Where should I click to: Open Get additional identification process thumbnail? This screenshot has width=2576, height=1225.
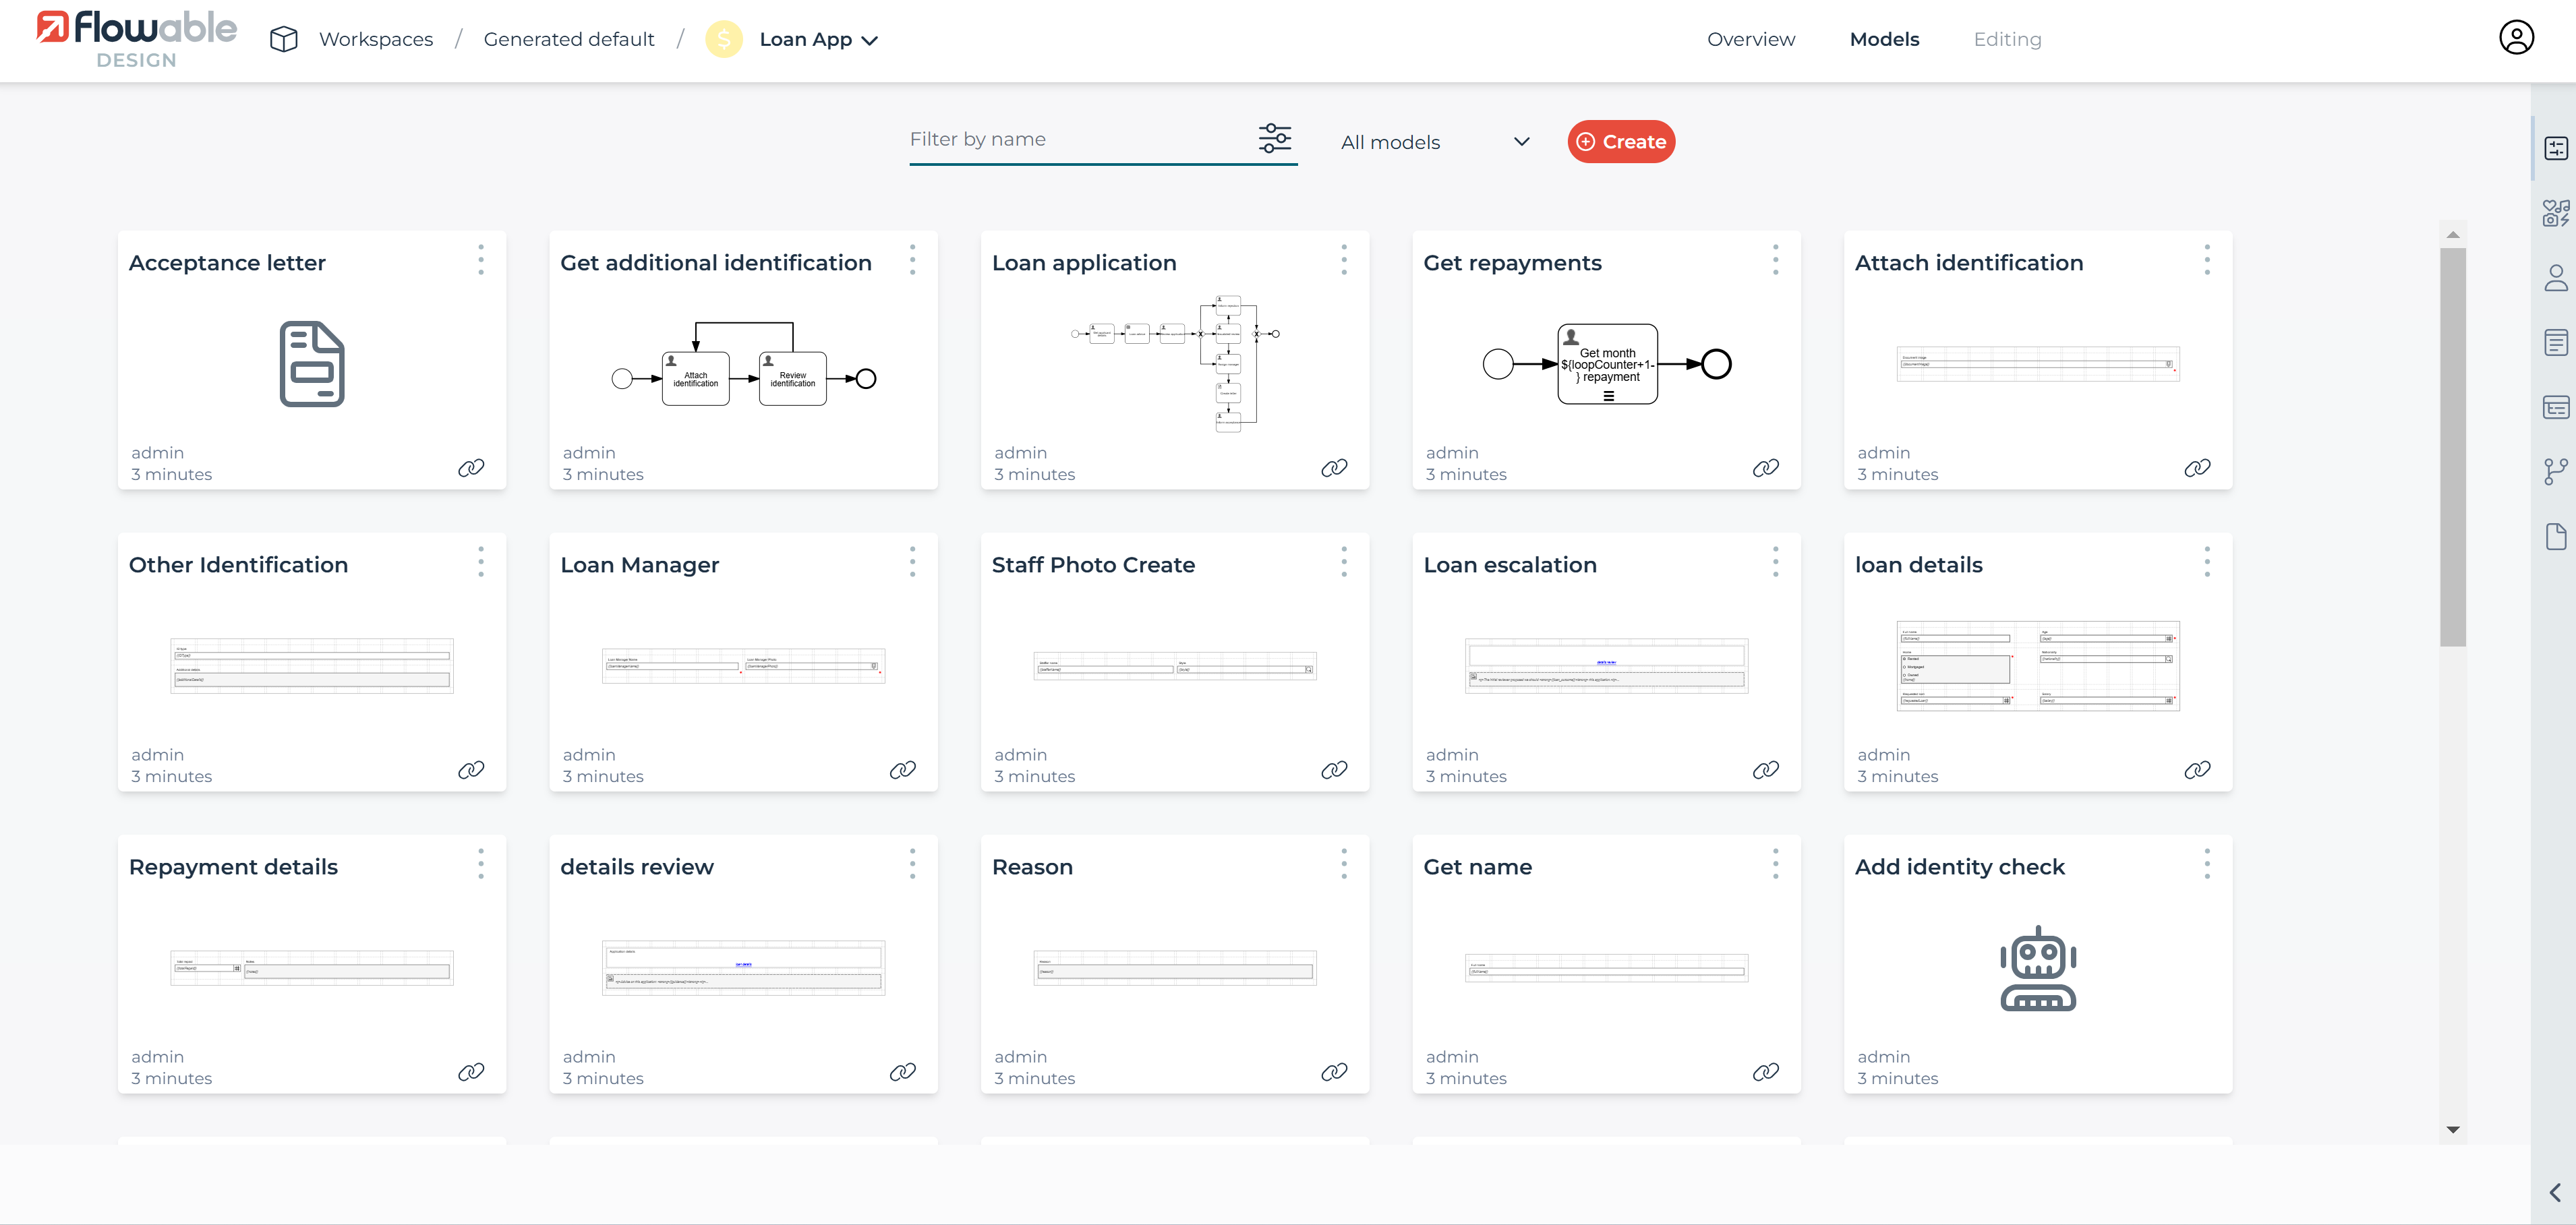coord(743,364)
